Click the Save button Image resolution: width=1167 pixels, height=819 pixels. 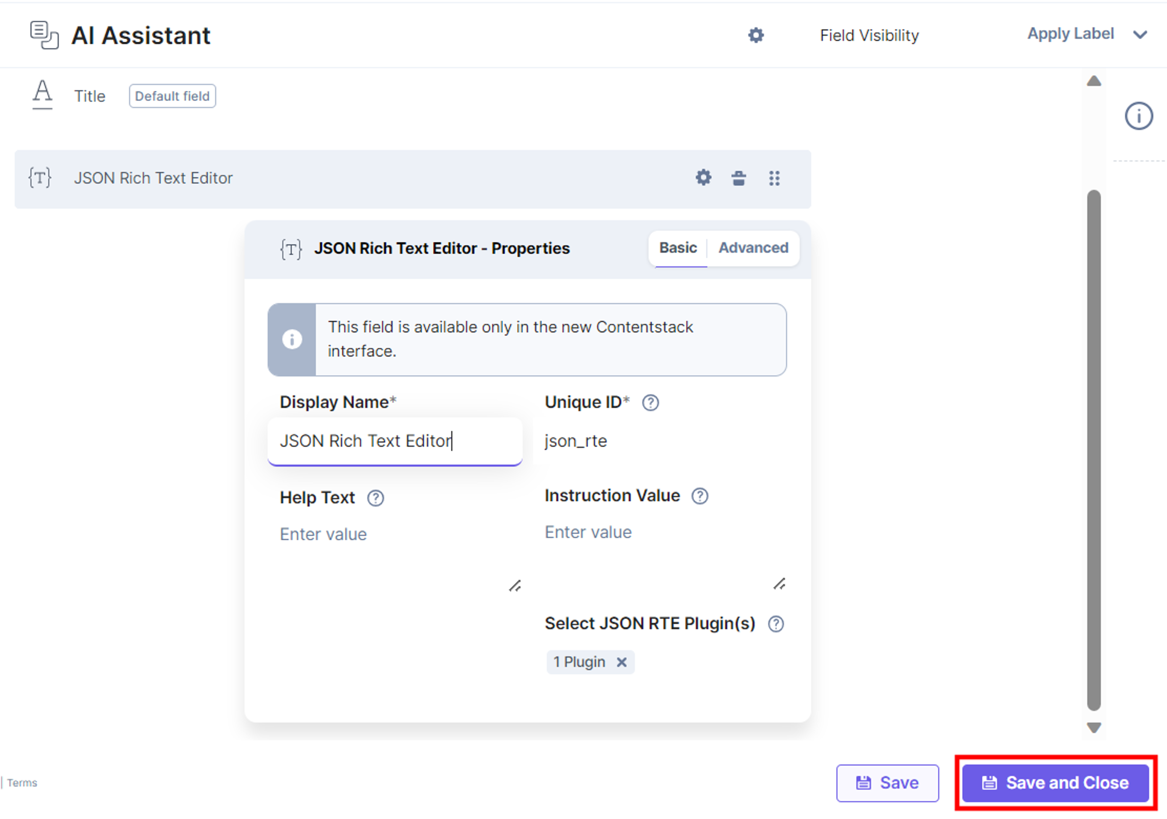[x=887, y=783]
